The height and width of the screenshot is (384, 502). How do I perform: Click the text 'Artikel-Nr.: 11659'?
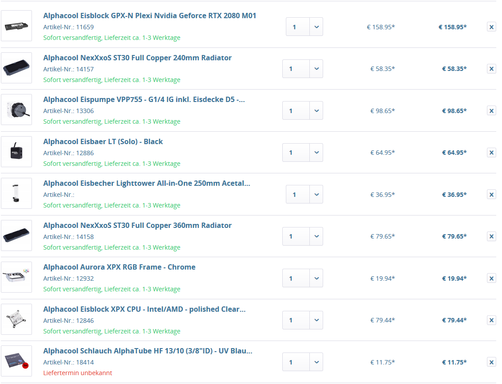tap(68, 27)
